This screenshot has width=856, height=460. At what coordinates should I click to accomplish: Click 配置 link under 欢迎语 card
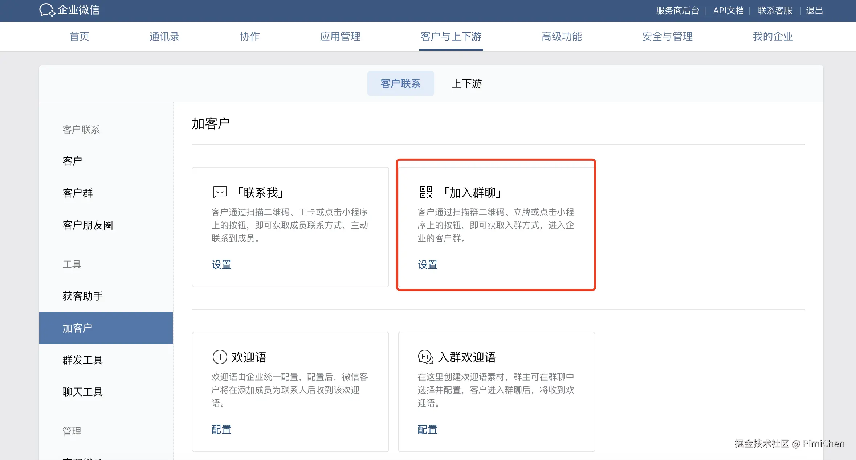[x=221, y=430]
